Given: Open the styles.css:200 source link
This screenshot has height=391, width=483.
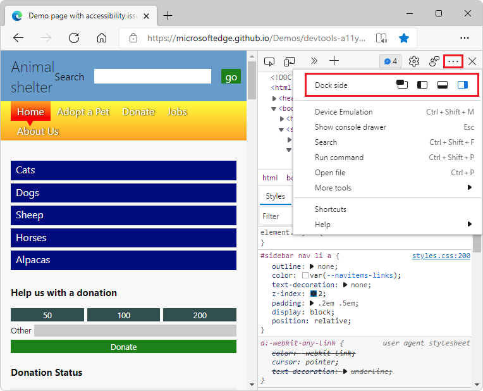Looking at the screenshot, I should pyautogui.click(x=441, y=256).
